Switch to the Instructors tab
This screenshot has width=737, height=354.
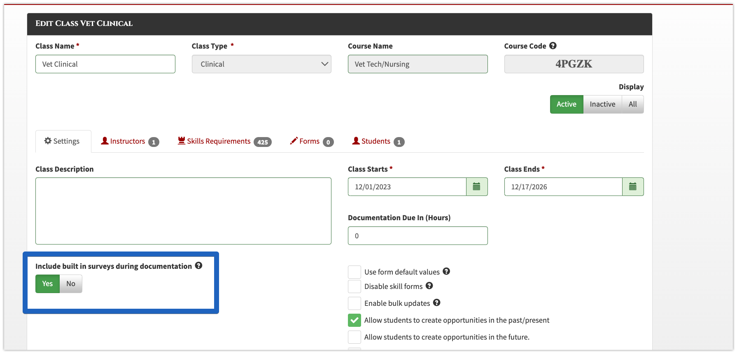[130, 141]
